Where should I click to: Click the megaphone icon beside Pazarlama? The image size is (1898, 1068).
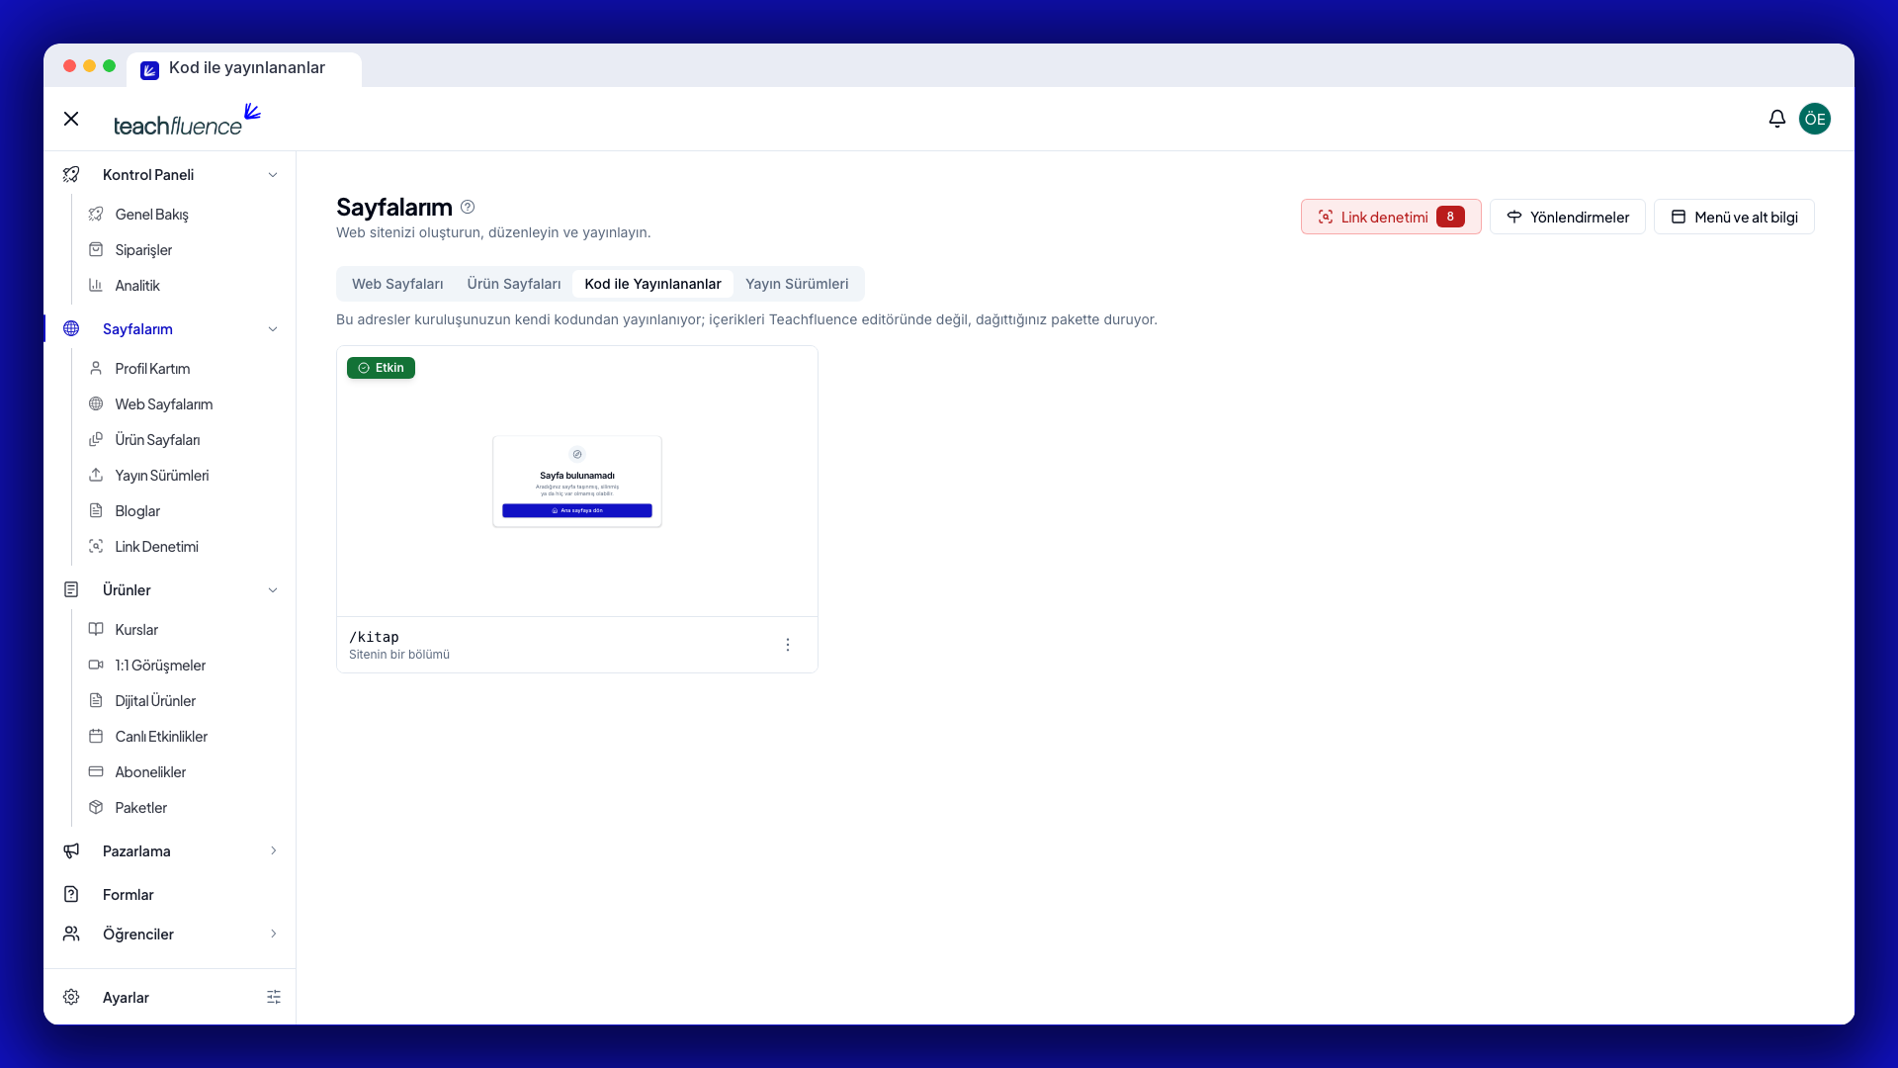pyautogui.click(x=71, y=851)
